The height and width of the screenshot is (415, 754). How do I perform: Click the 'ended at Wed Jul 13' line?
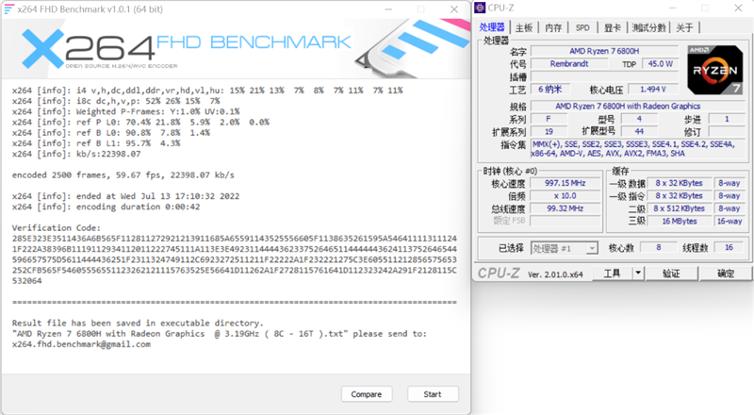(x=125, y=196)
